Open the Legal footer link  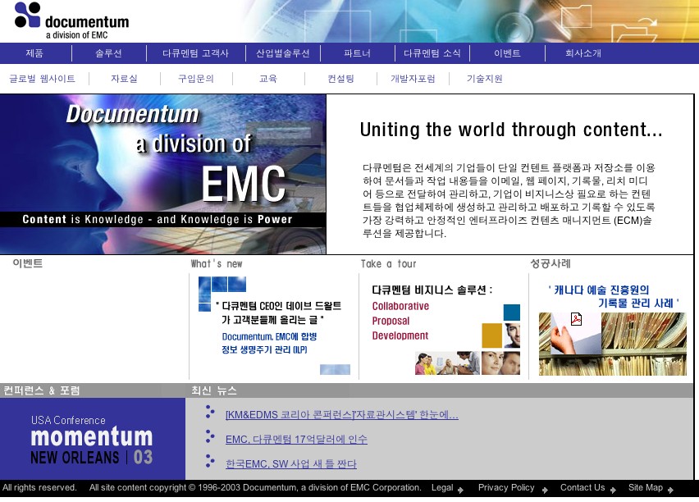(442, 488)
